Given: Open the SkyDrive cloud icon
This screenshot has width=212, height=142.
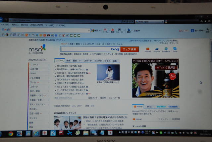Looking at the screenshot, I should point(157,50).
